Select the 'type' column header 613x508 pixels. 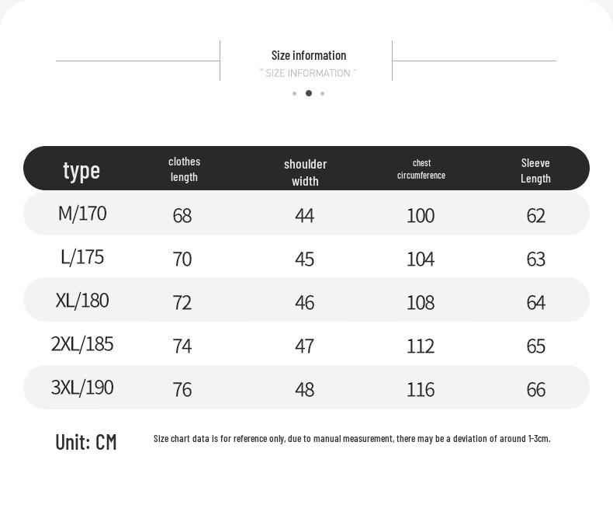coord(81,171)
